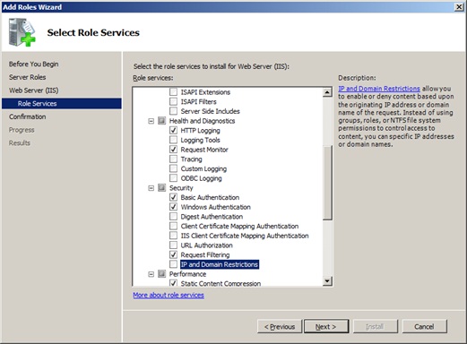This screenshot has width=467, height=344.
Task: Select the ODBC Logging label
Action: pyautogui.click(x=201, y=178)
